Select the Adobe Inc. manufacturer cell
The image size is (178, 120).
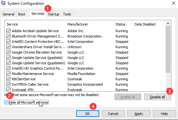pos(76,31)
